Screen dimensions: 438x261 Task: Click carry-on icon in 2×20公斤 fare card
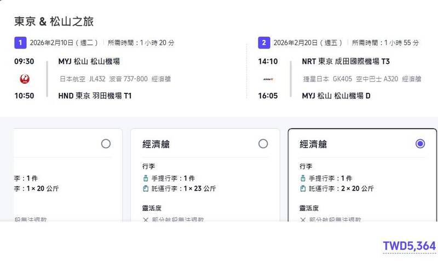[x=303, y=179]
